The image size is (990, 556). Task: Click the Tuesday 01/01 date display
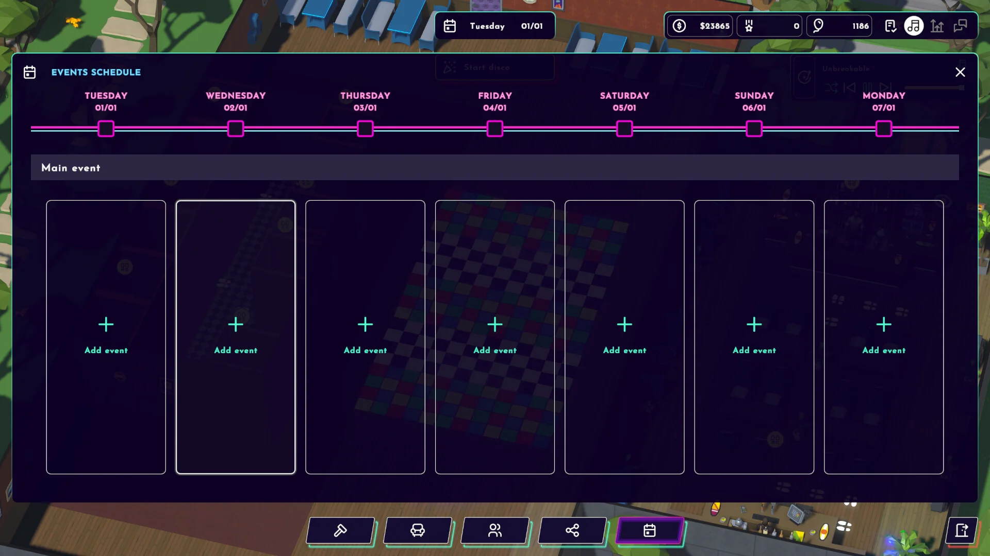(x=494, y=26)
